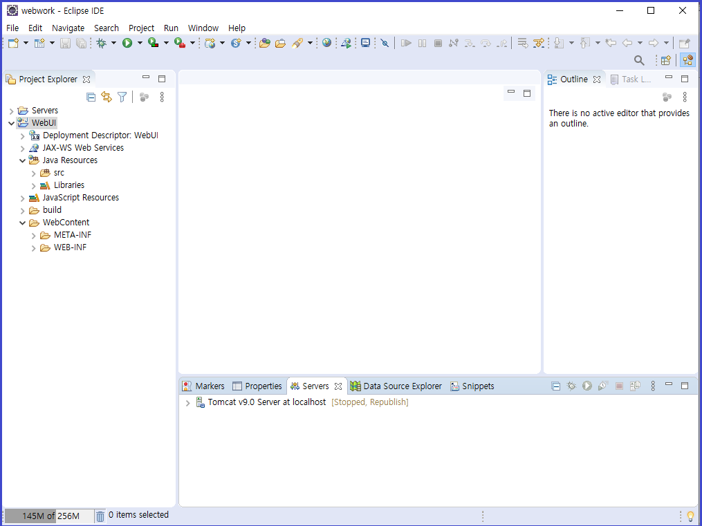The image size is (702, 526).
Task: Expand JAX-WS Web Services node
Action: tap(22, 148)
